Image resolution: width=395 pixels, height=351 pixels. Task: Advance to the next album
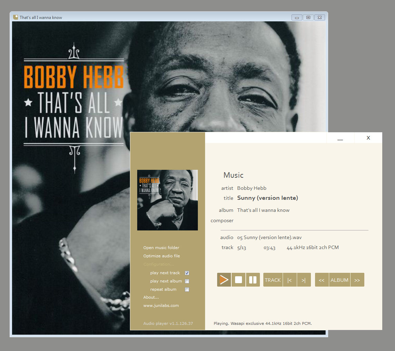357,280
